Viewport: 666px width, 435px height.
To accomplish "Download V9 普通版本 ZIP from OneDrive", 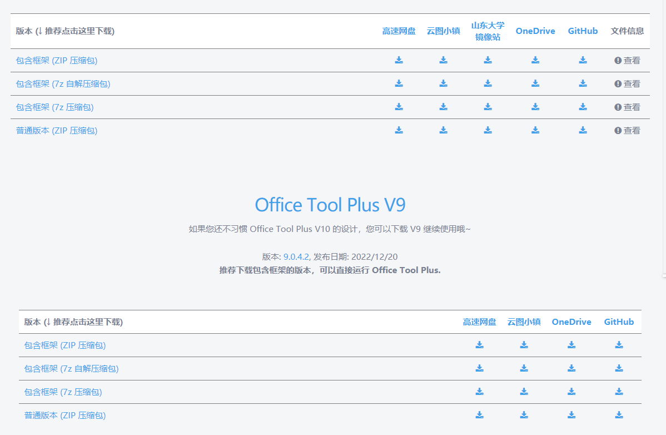I will click(x=571, y=415).
